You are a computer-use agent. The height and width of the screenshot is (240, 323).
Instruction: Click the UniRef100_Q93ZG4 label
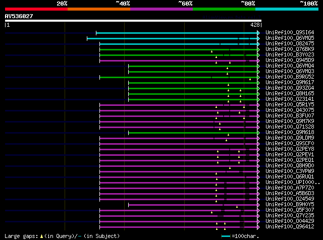click(290, 88)
